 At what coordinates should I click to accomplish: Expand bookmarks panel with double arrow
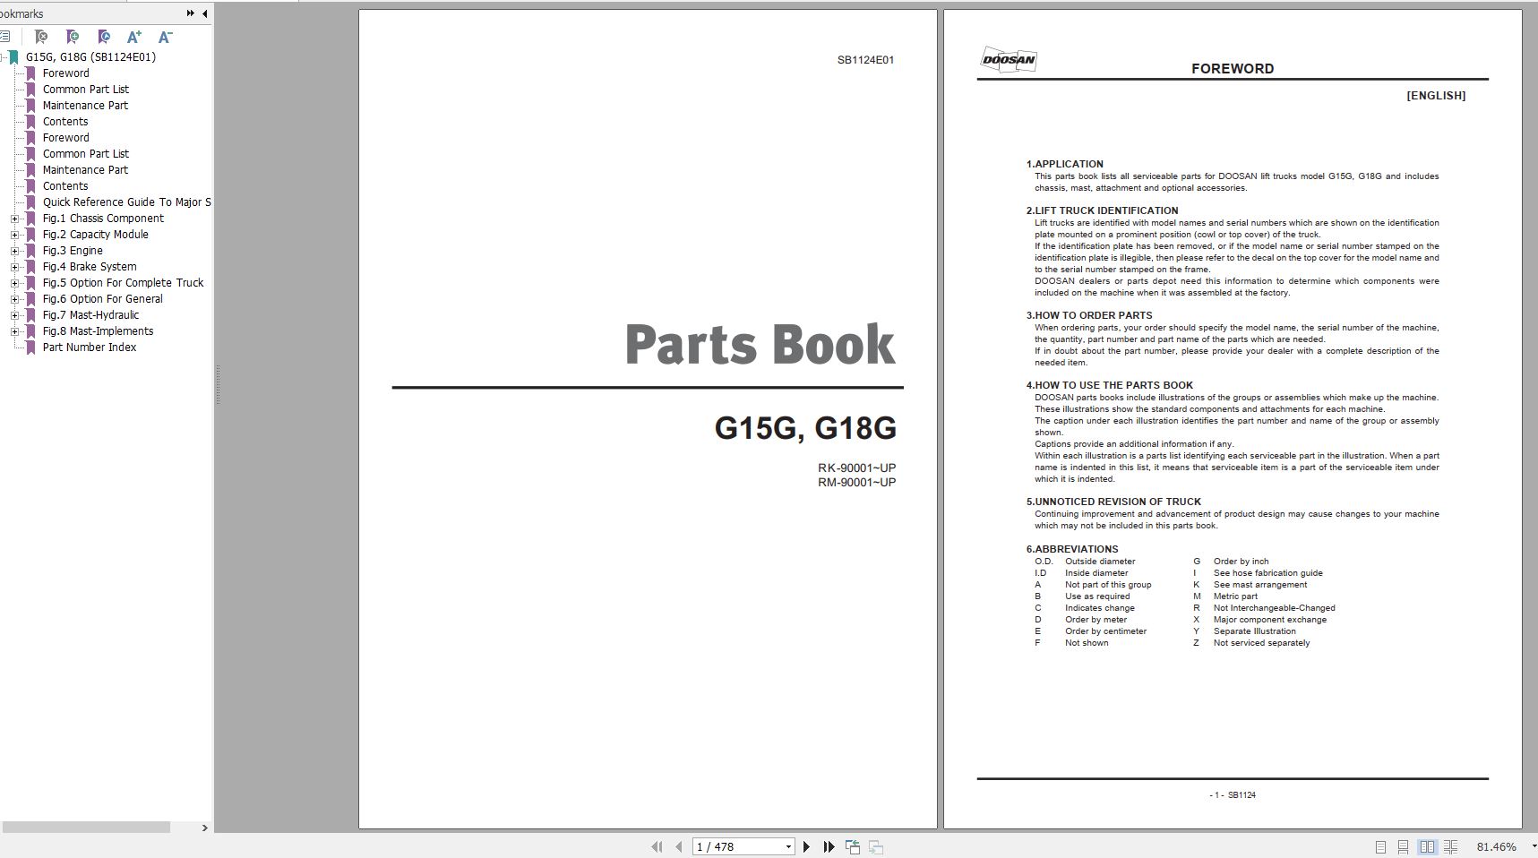click(x=190, y=13)
